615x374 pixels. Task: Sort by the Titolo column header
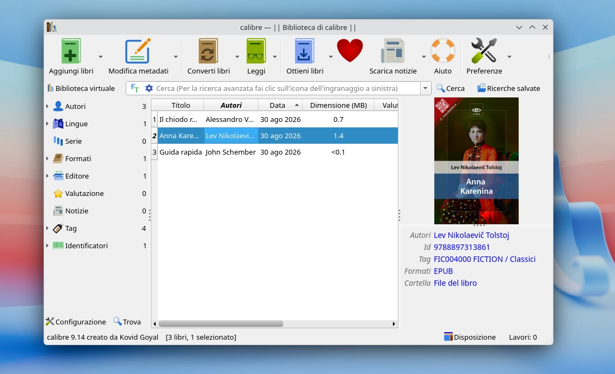pos(181,105)
